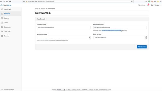Click the Issues footer link
The width and height of the screenshot is (162, 91).
pos(78,90)
